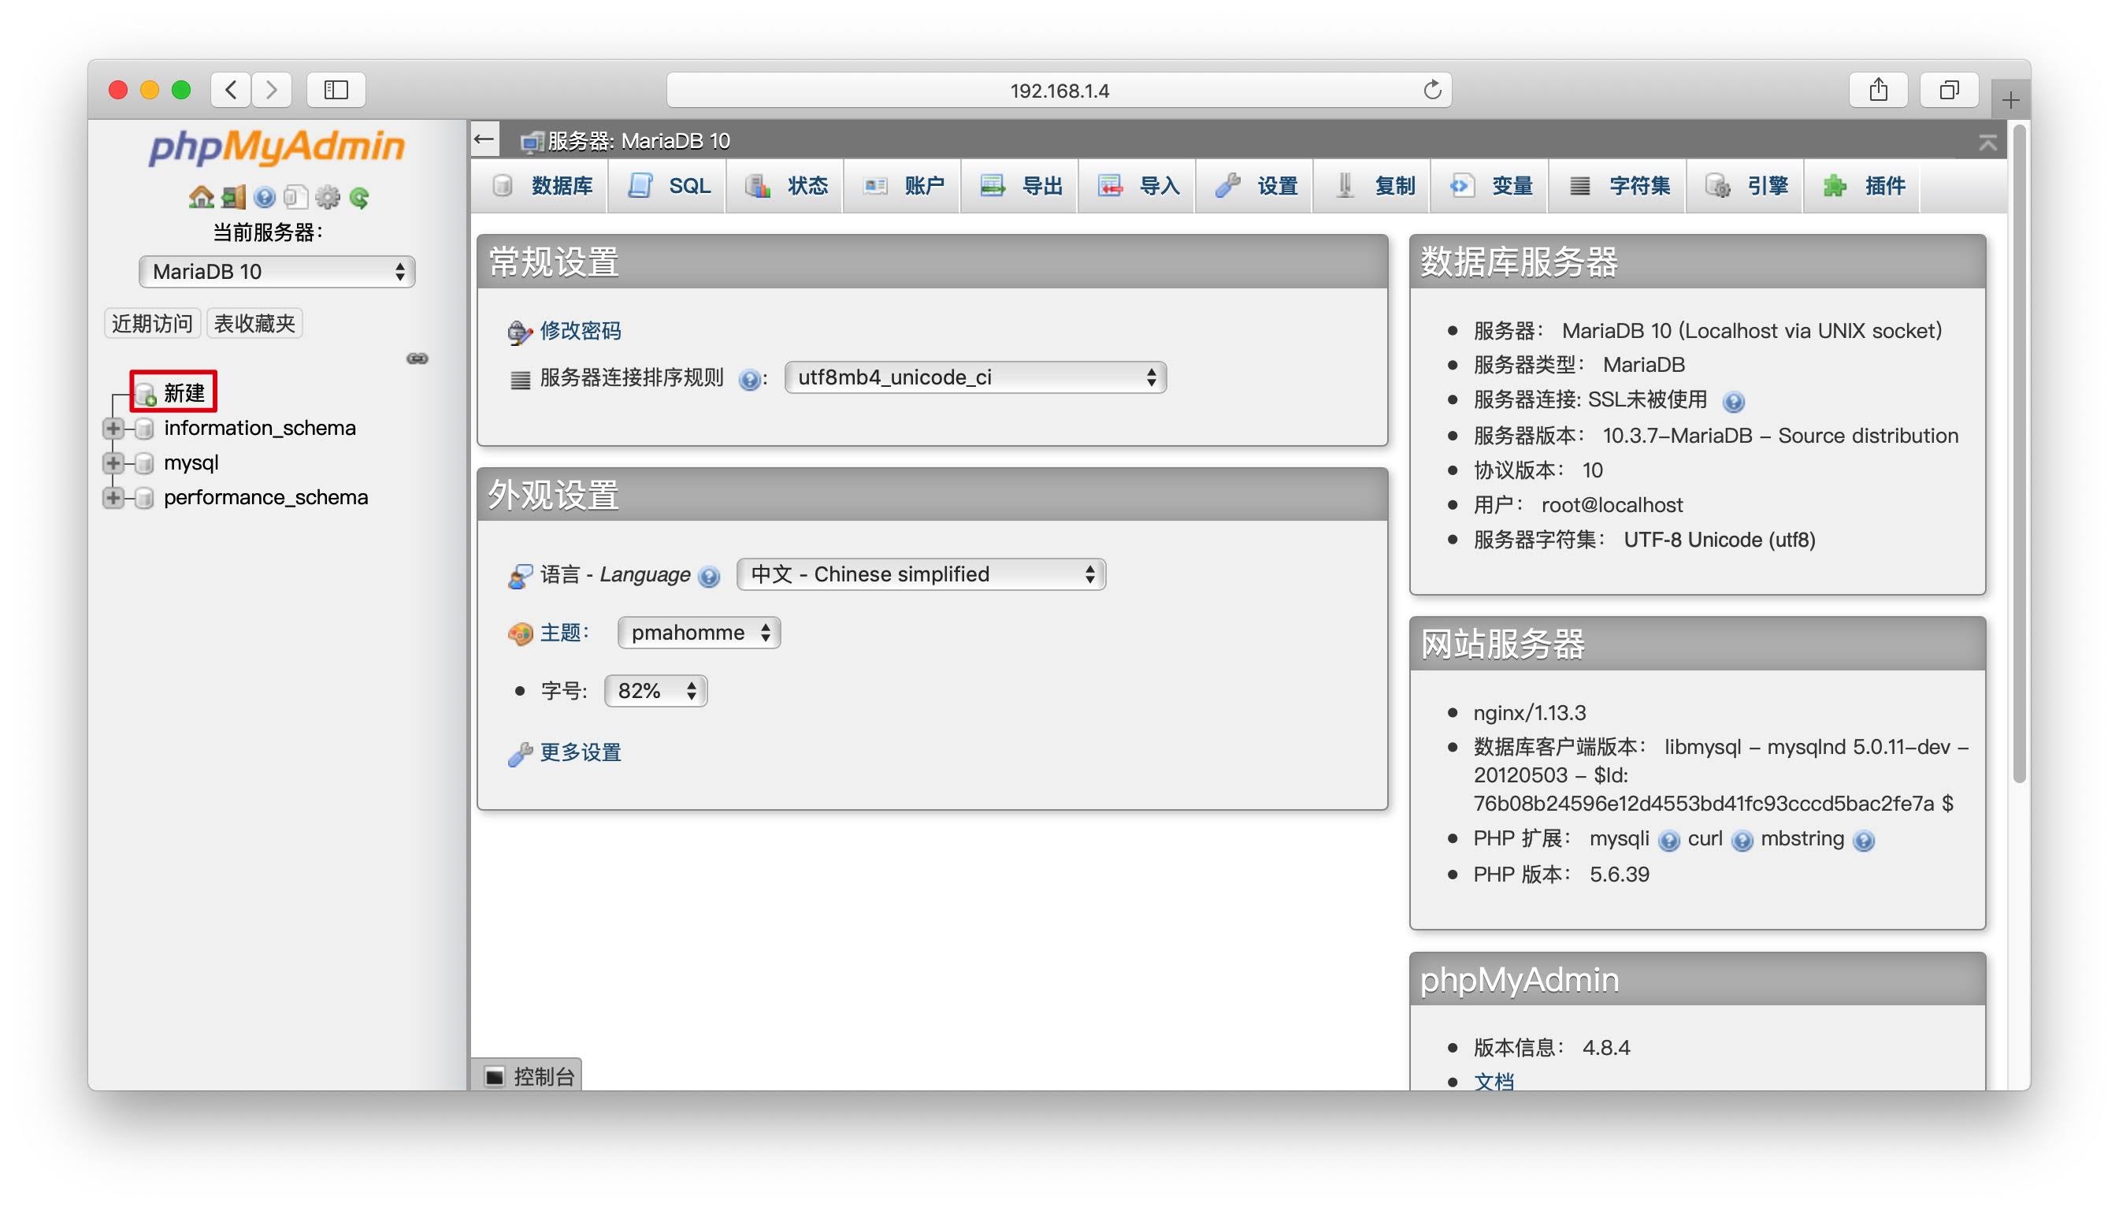This screenshot has width=2119, height=1207.
Task: Click the link icon above the database tree
Action: tap(417, 358)
